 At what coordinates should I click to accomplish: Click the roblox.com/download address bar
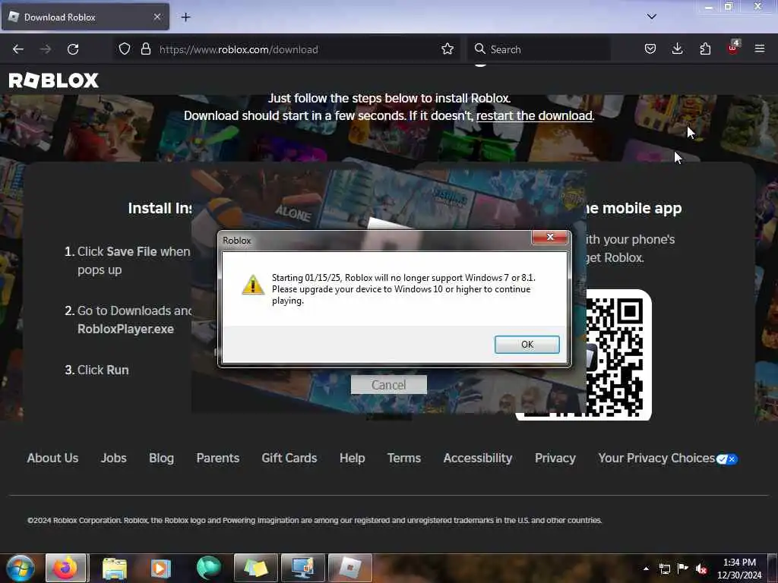click(286, 49)
